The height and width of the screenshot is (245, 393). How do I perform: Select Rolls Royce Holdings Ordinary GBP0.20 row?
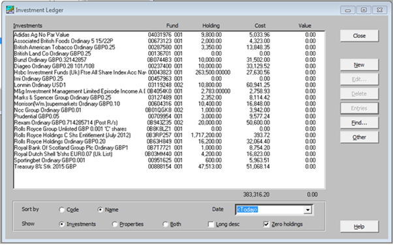click(169, 141)
